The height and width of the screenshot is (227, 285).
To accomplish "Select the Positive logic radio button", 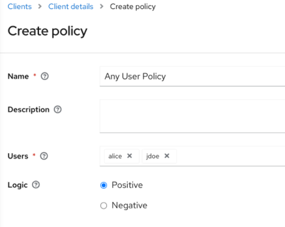I will click(104, 185).
